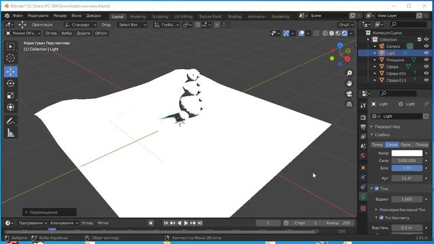Choose the Annotate pencil tool

pos(11,121)
